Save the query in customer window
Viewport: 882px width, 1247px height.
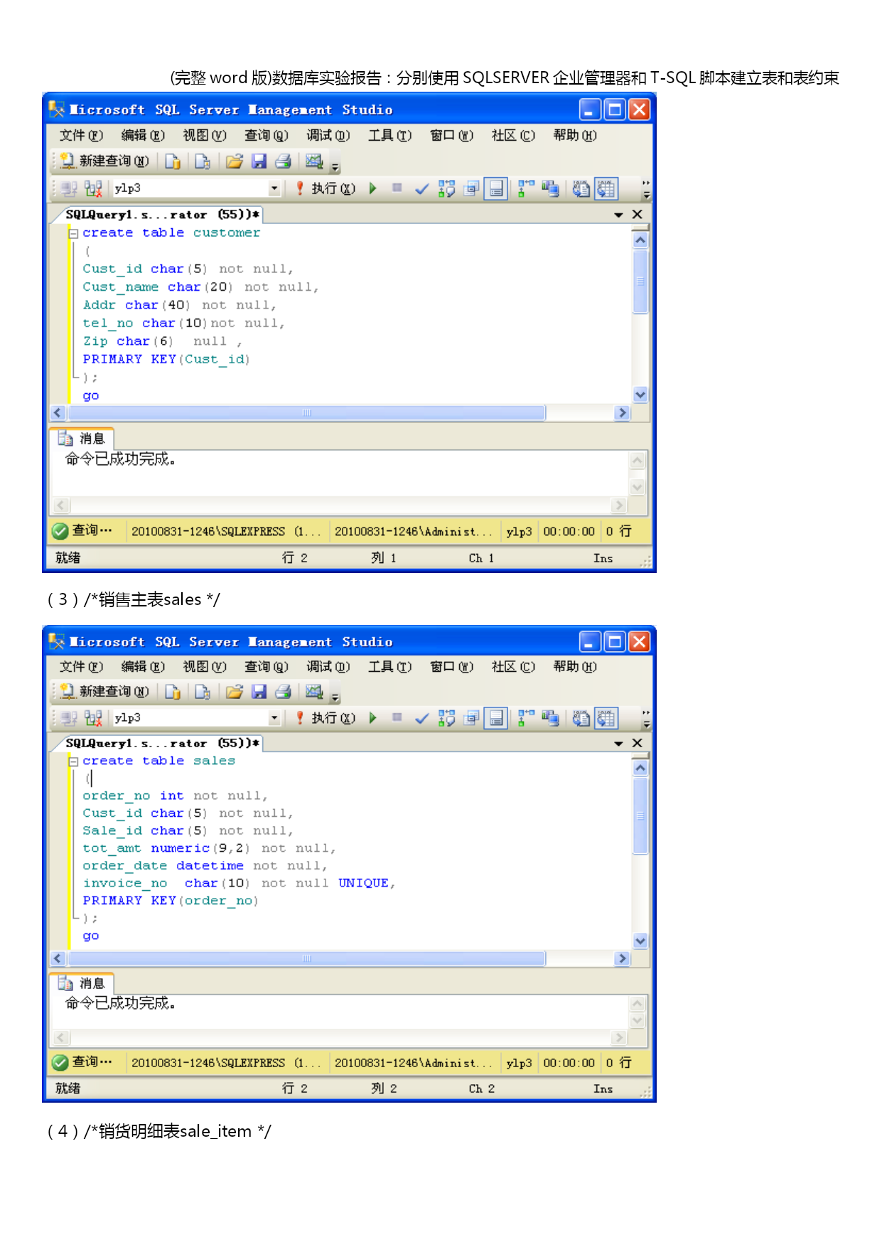pos(259,161)
